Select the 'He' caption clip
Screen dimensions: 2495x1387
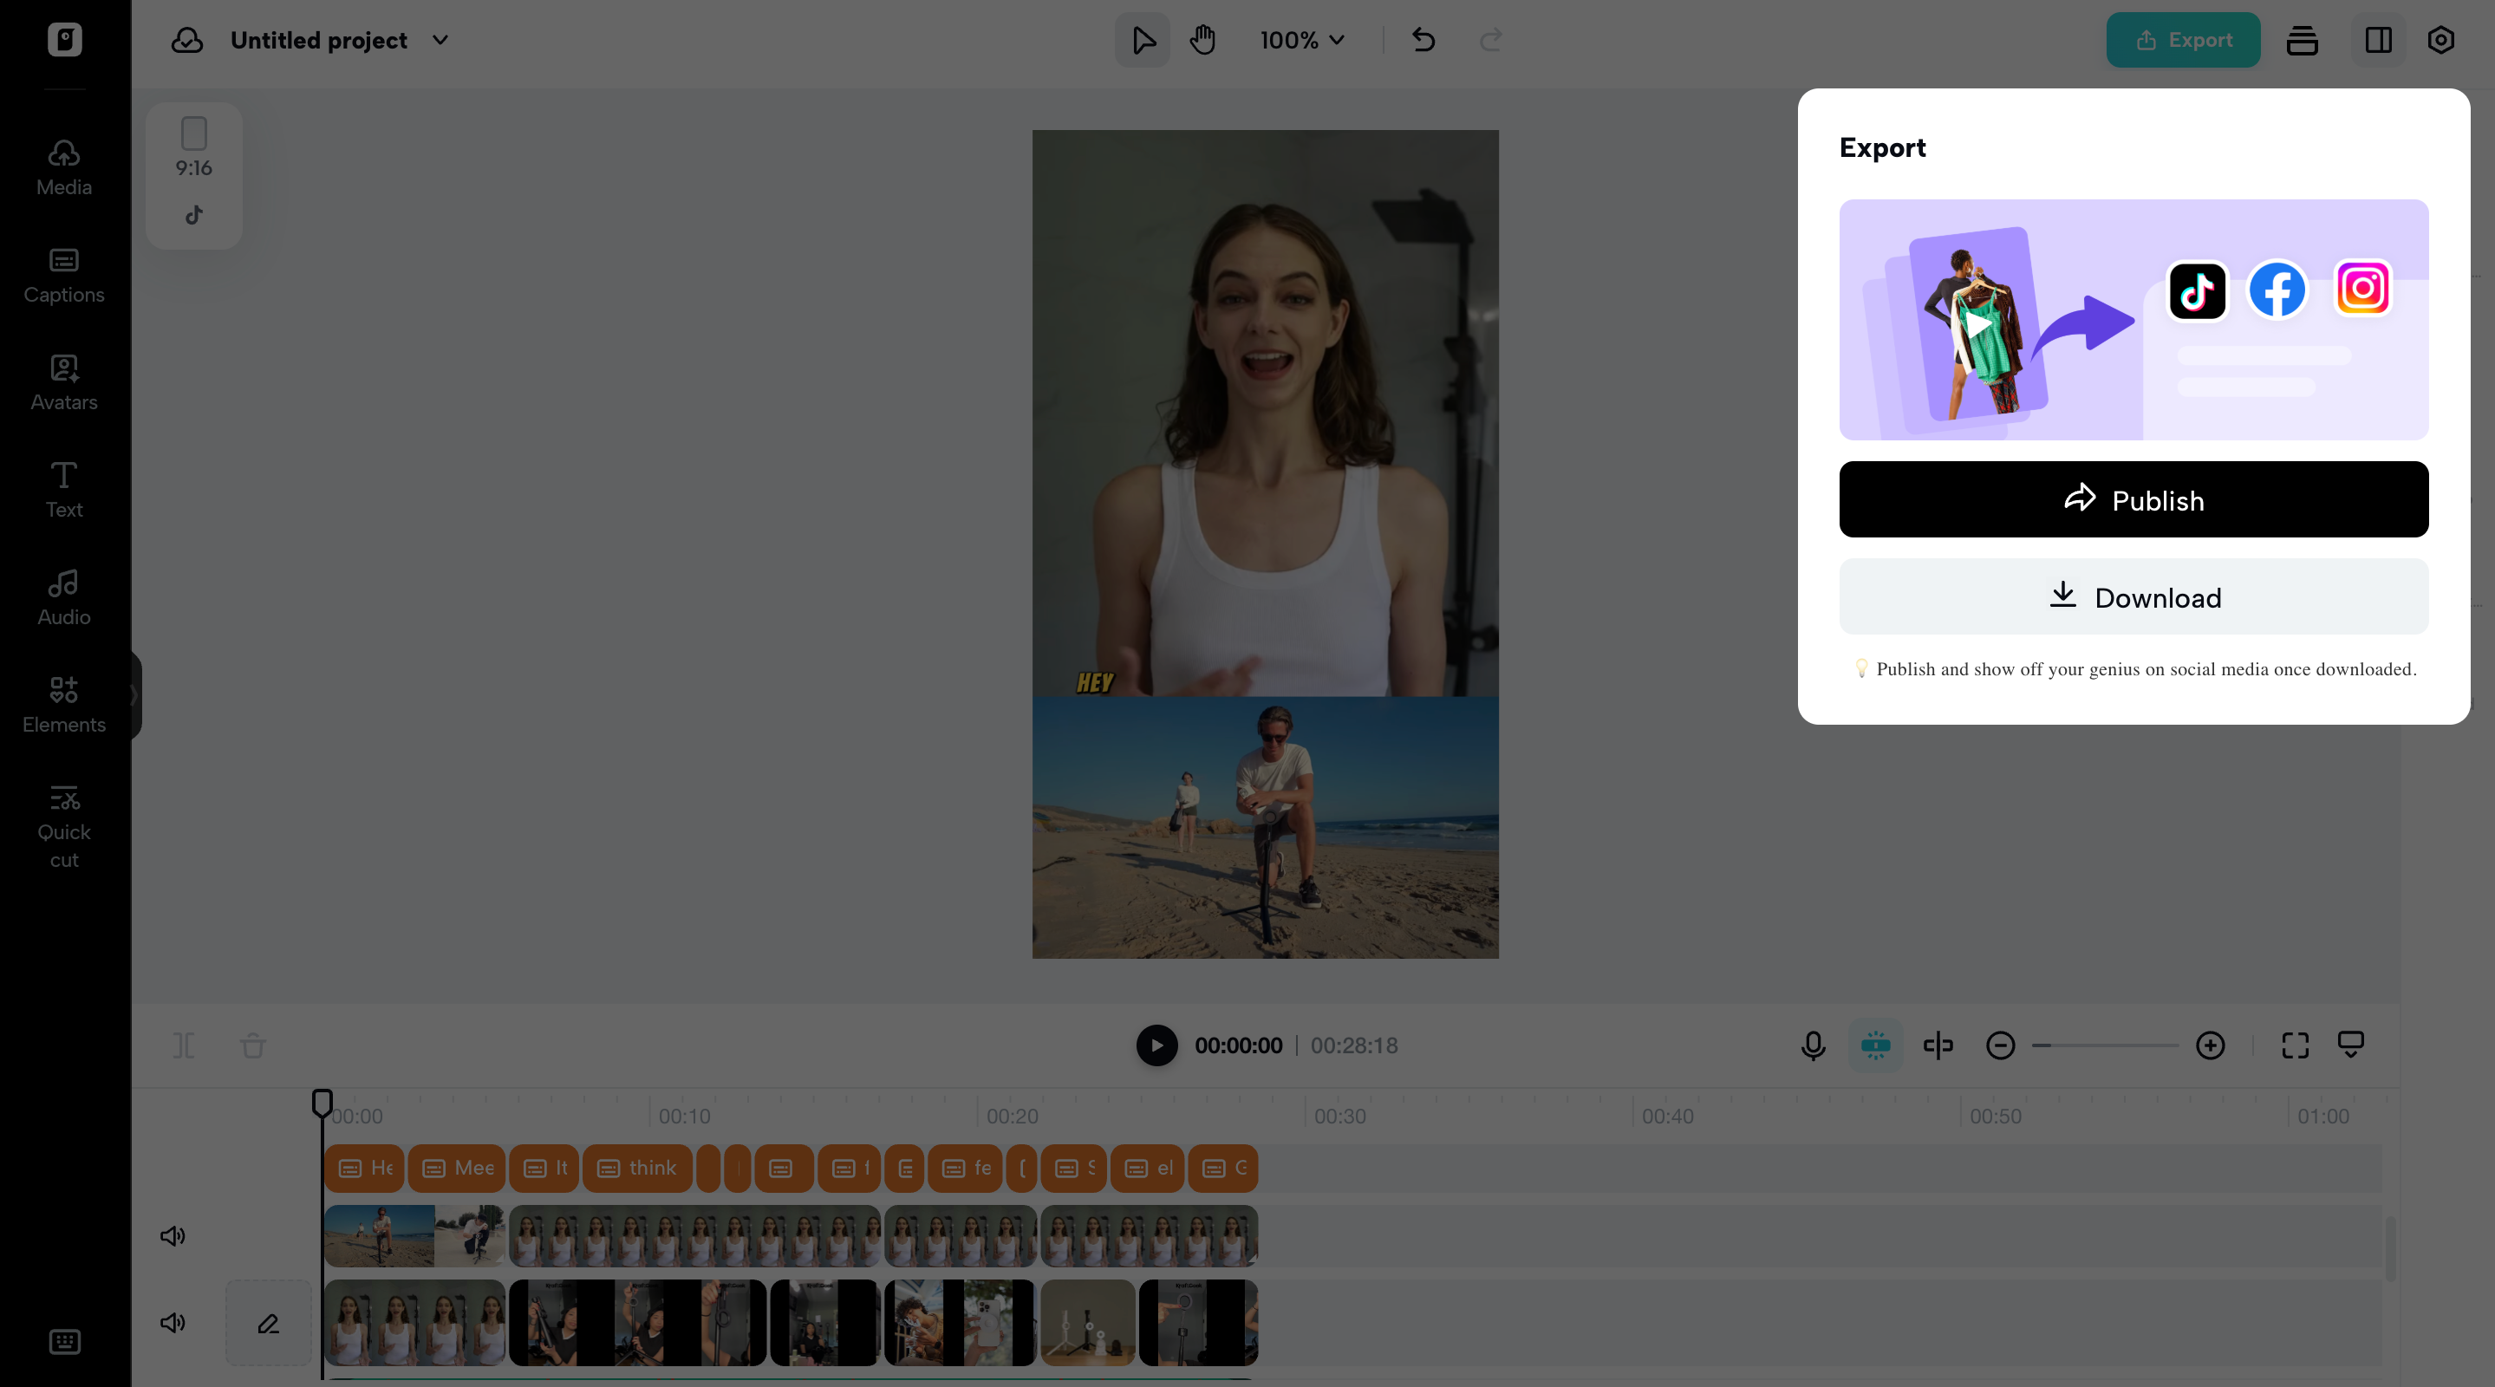tap(365, 1168)
